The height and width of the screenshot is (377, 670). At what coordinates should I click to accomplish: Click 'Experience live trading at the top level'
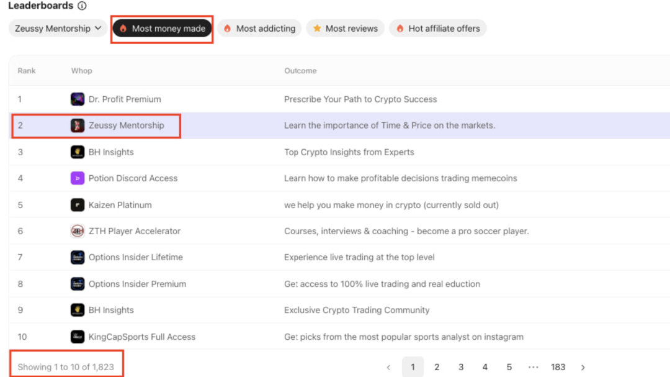pyautogui.click(x=359, y=257)
